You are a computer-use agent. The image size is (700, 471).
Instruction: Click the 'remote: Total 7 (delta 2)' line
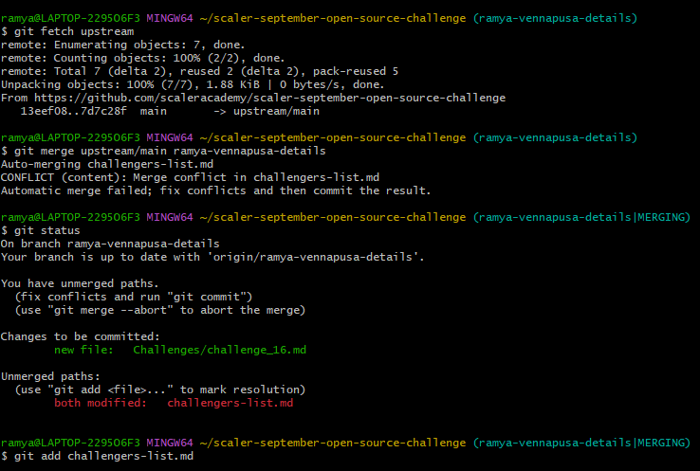pyautogui.click(x=199, y=71)
